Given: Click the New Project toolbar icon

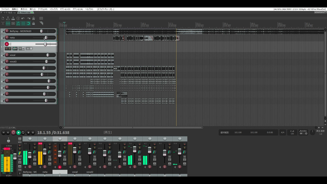Looking at the screenshot, I should (x=3, y=18).
